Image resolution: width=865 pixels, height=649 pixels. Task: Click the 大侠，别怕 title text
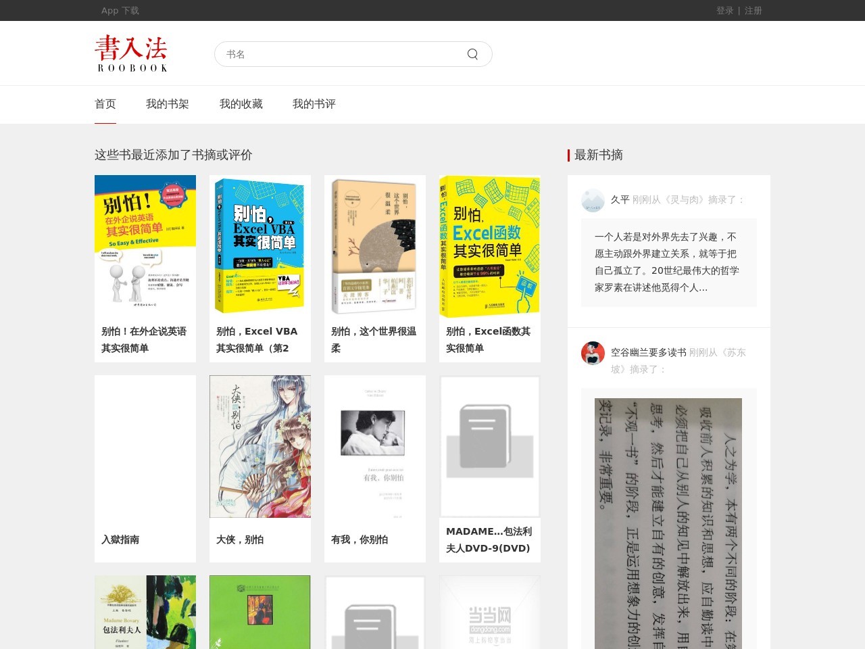240,539
